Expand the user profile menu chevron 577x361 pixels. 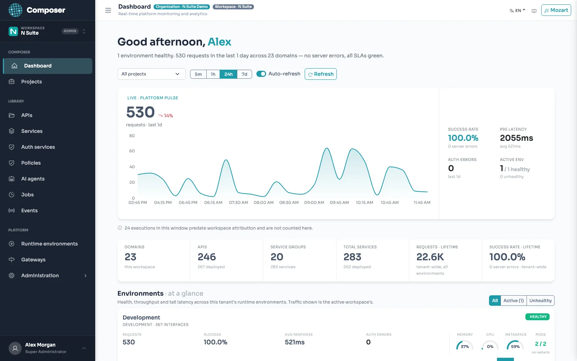coord(84,348)
